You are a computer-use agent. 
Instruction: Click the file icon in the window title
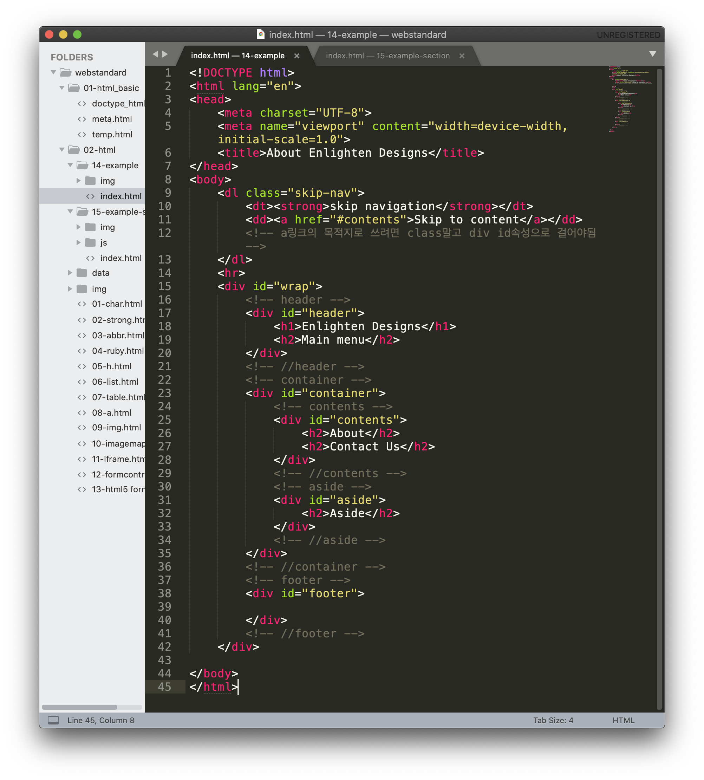click(261, 34)
